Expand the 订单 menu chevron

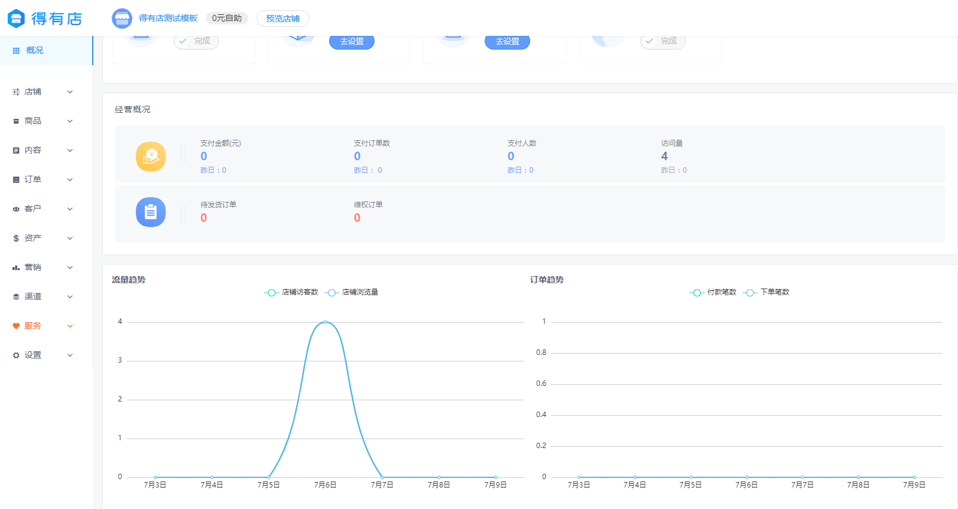coord(70,180)
